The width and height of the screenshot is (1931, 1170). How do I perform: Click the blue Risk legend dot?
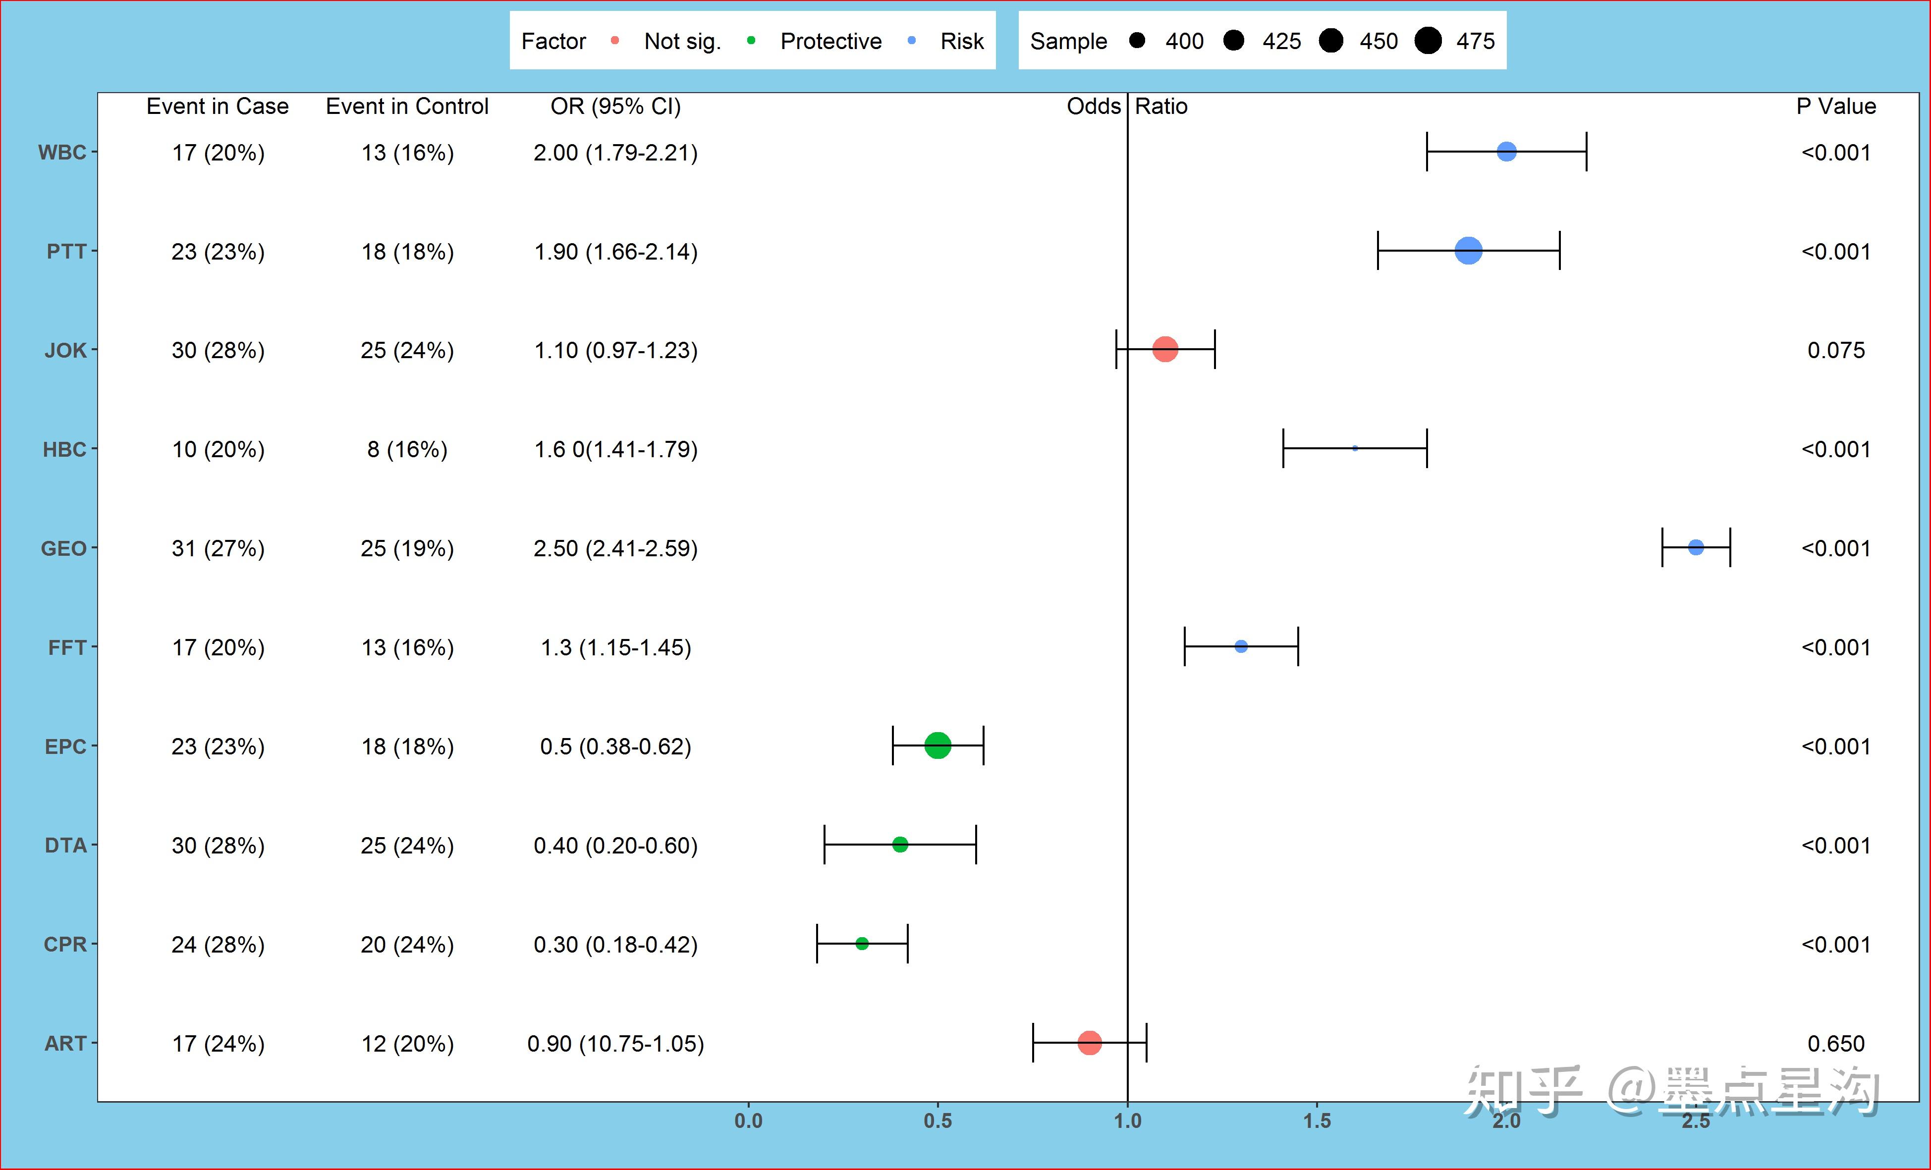(x=911, y=41)
